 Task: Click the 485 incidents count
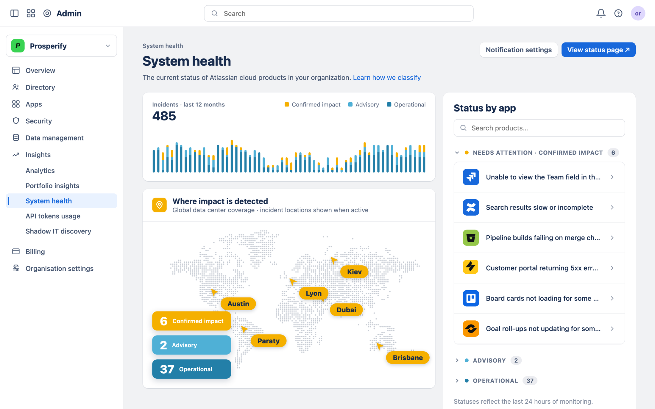point(164,116)
